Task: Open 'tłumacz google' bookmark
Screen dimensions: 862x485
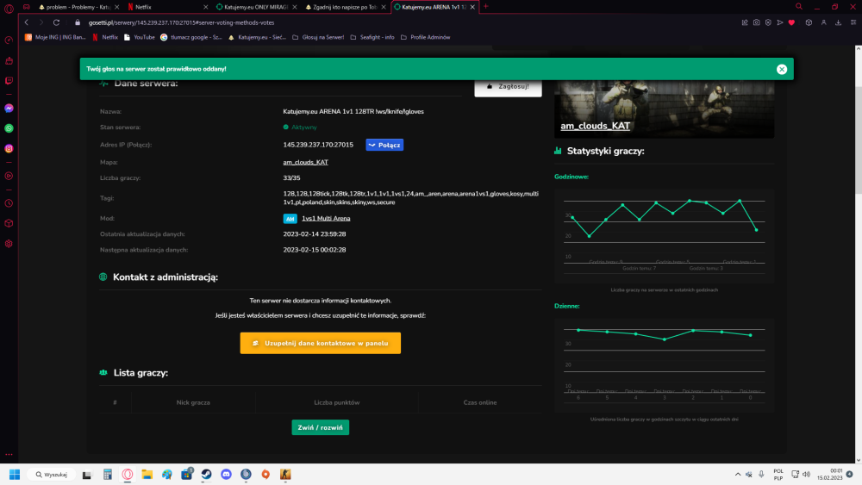Action: [x=191, y=37]
